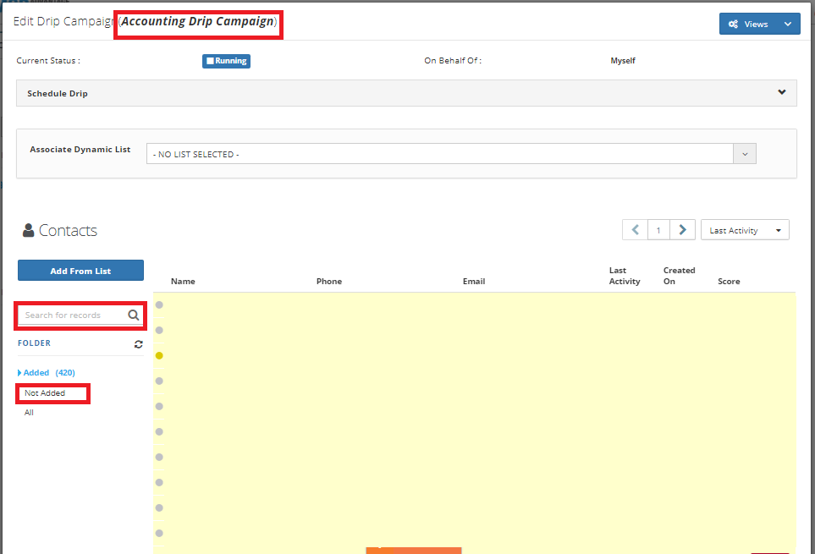This screenshot has height=554, width=815.
Task: Click the Contacts person icon
Action: (x=29, y=230)
